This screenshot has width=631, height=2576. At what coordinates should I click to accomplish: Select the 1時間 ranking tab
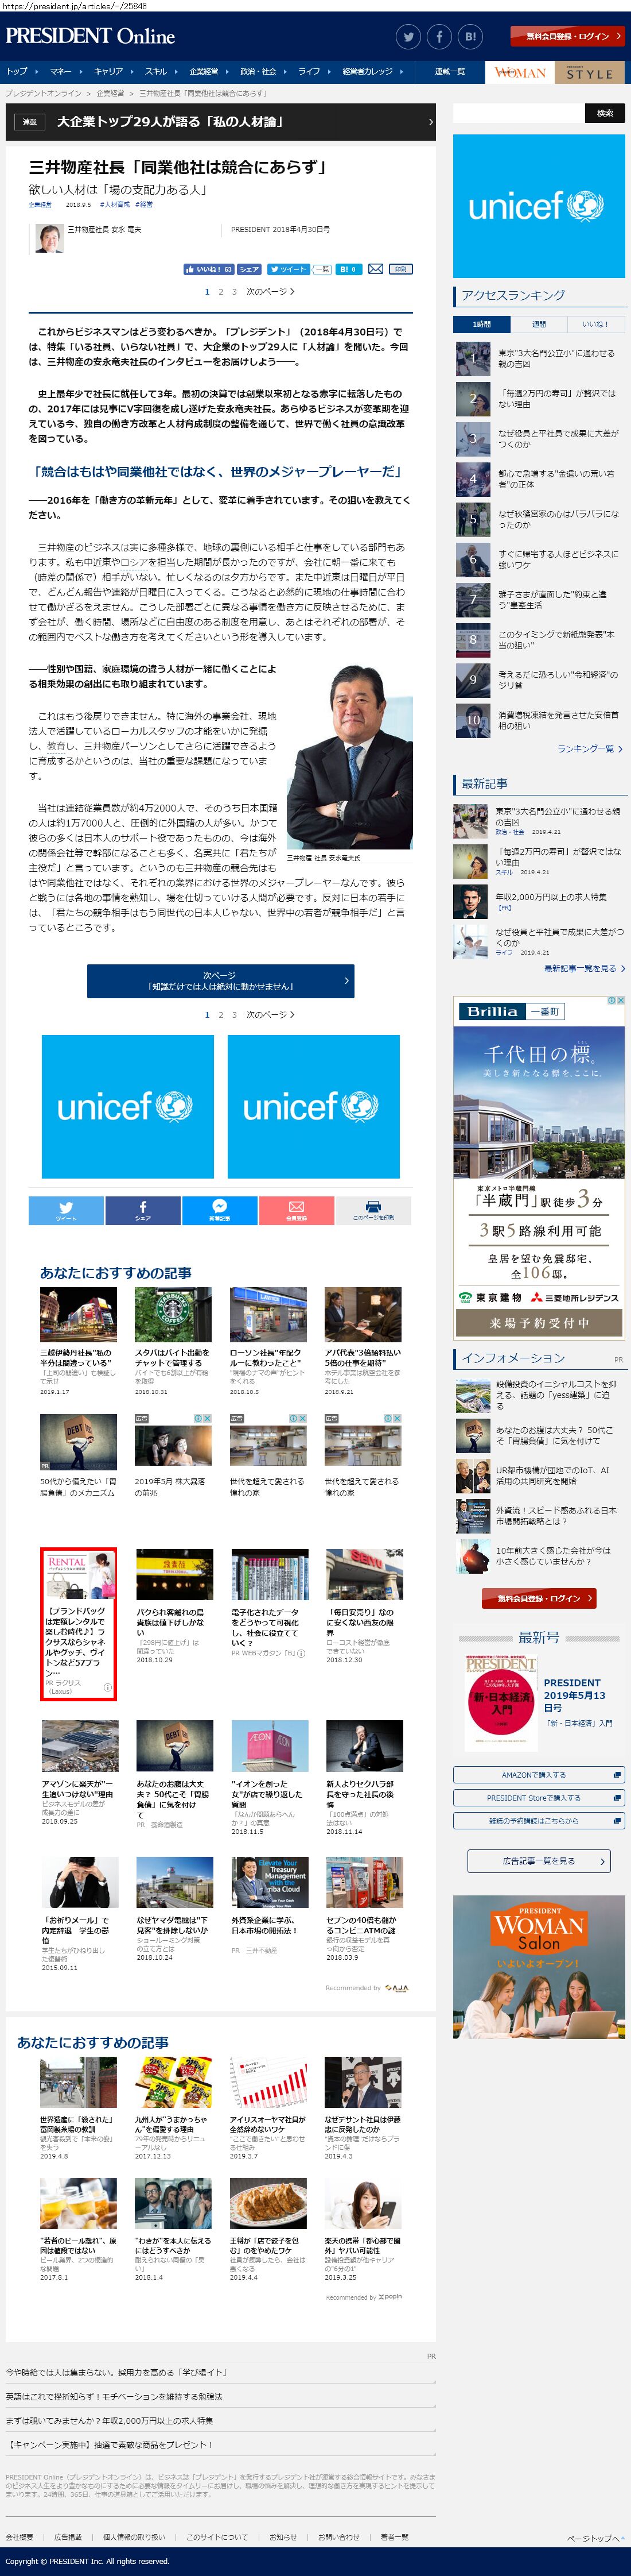(481, 324)
